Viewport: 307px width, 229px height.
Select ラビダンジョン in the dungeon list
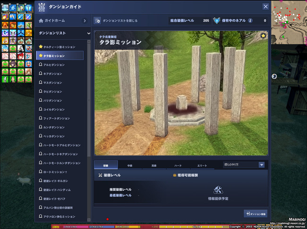[60, 92]
